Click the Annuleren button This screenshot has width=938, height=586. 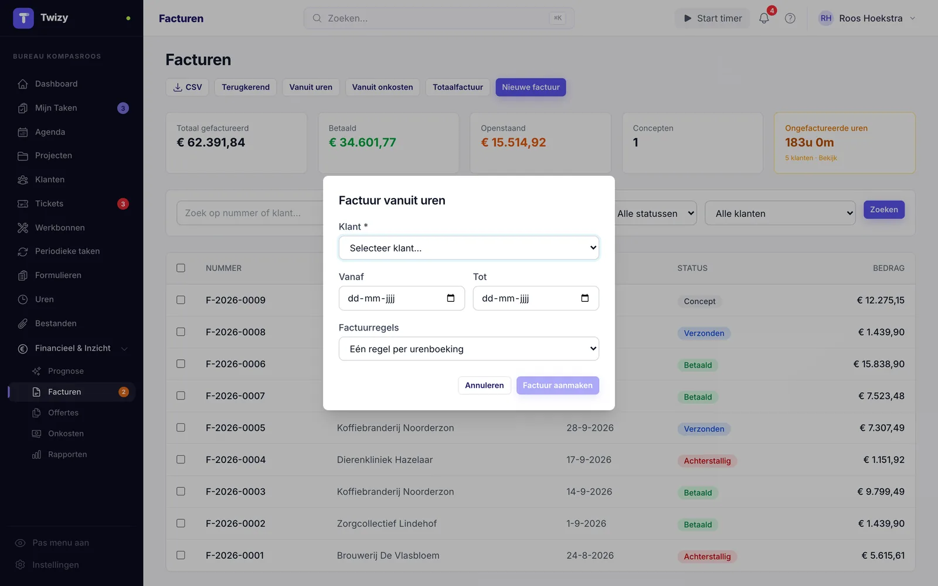[484, 385]
